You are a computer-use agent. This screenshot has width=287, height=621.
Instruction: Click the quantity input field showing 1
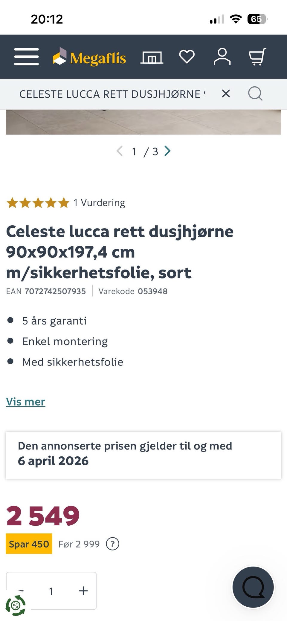51,590
